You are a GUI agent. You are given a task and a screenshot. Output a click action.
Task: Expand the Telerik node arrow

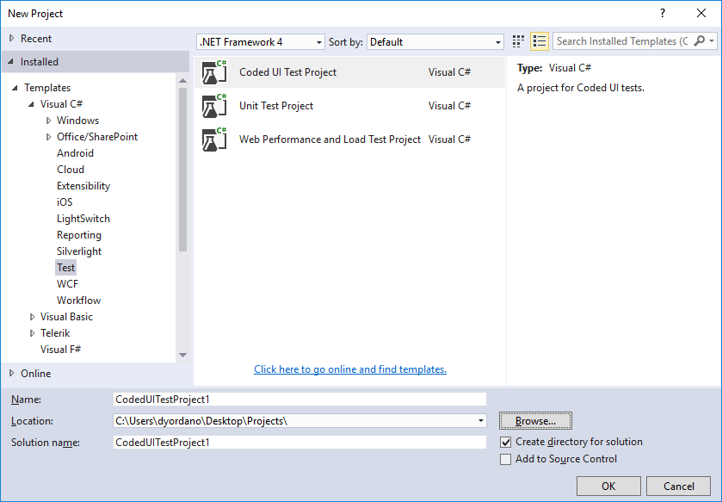click(32, 333)
